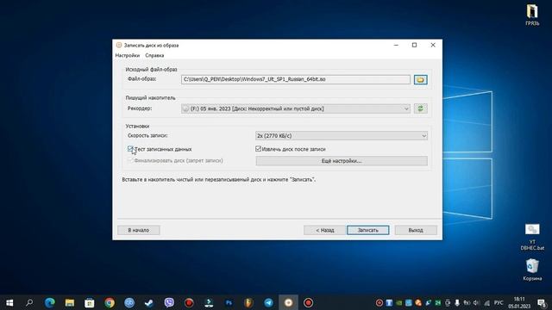Click the green refresh recorder list icon

point(420,108)
